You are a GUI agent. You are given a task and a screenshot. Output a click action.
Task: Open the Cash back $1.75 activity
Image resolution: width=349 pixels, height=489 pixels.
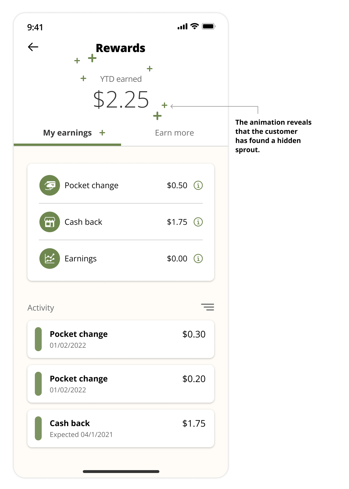121,428
